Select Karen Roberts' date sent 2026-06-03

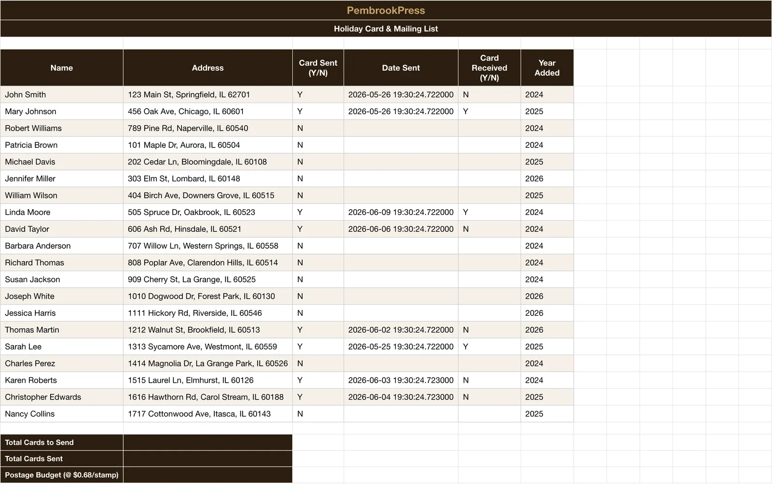(401, 380)
